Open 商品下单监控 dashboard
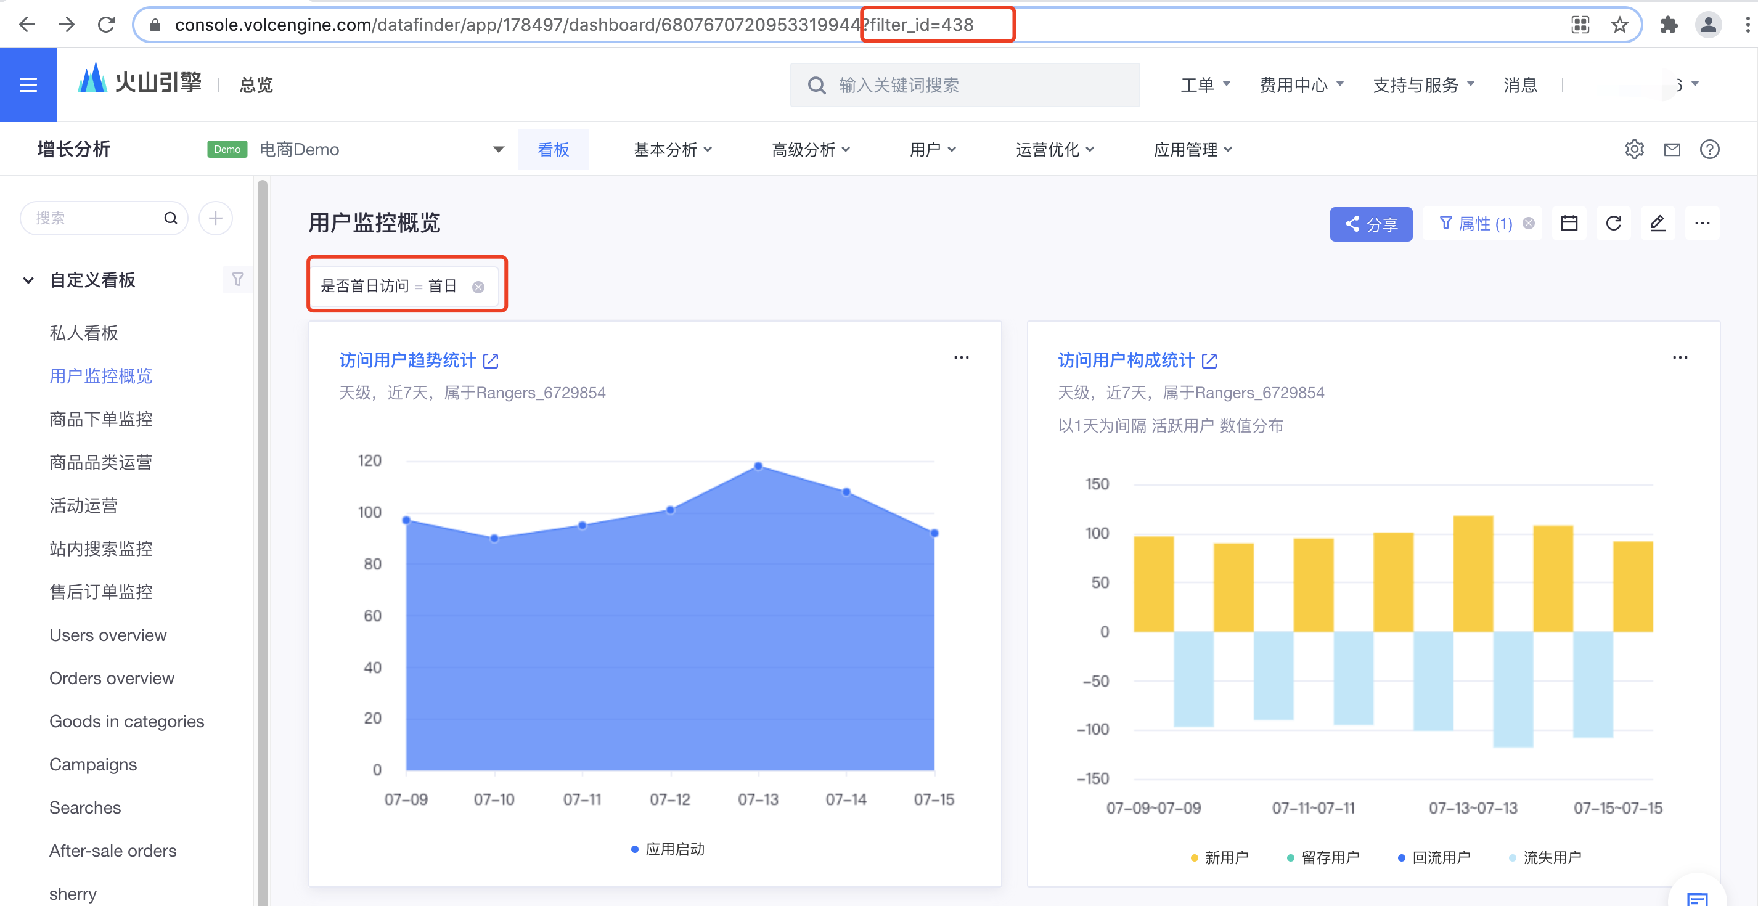This screenshot has height=906, width=1758. 101,418
